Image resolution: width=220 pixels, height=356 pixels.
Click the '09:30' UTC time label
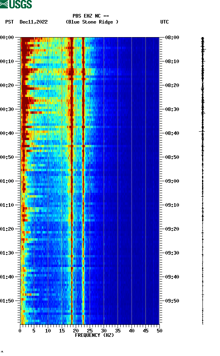pos(172,253)
